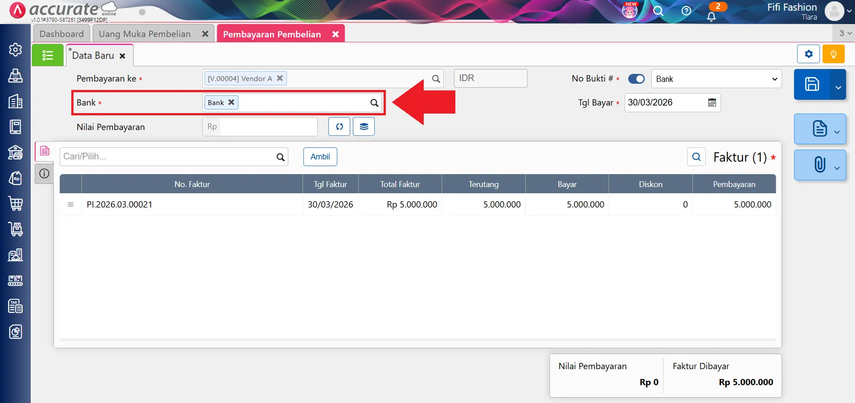Open the notifications bell

712,16
